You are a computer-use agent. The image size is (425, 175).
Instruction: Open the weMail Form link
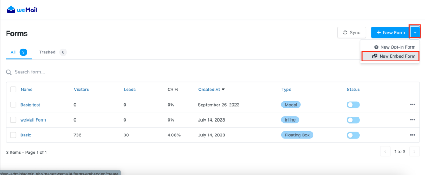click(33, 120)
